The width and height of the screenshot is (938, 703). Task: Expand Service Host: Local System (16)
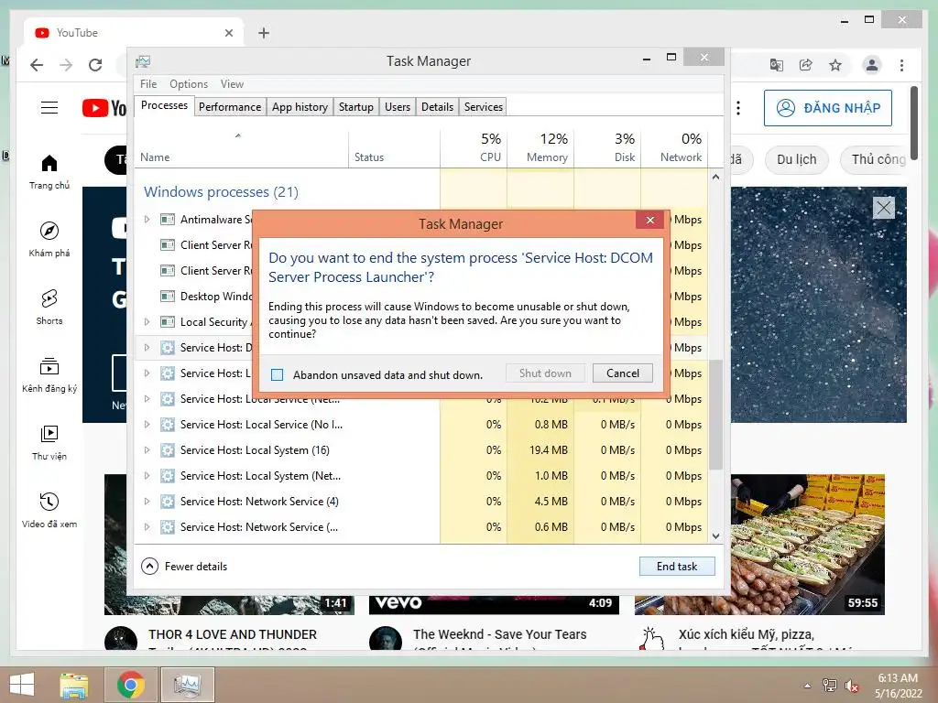tap(147, 450)
